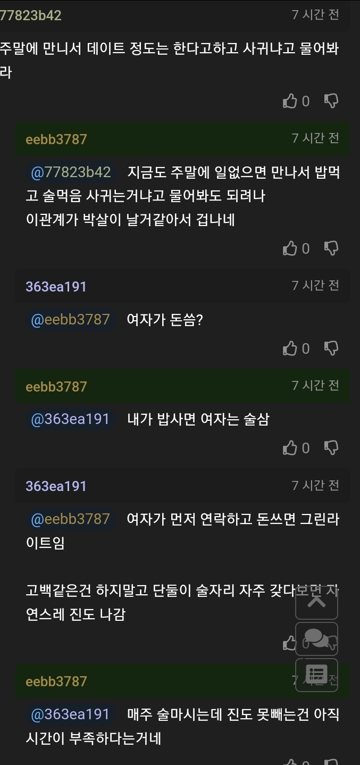Downvote the top comment by 77823b42
Image resolution: width=360 pixels, height=765 pixels.
coord(331,101)
